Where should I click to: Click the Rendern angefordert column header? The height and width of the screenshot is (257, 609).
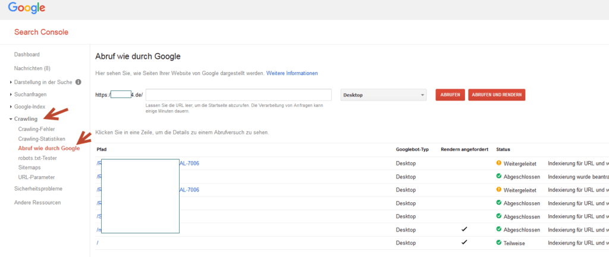[x=464, y=149]
